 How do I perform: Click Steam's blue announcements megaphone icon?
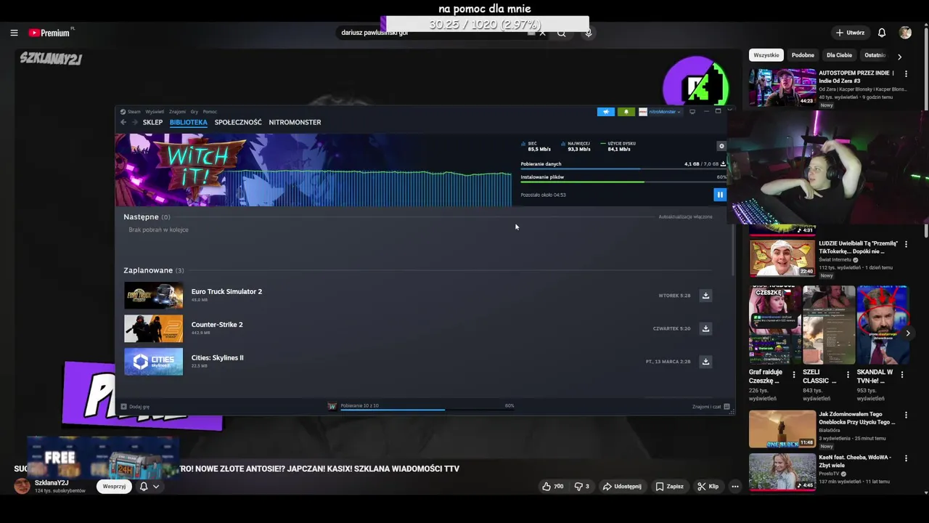coord(605,112)
